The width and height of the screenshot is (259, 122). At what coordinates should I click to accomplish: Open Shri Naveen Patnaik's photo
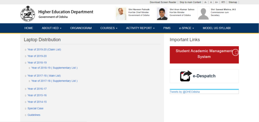pyautogui.click(x=121, y=14)
